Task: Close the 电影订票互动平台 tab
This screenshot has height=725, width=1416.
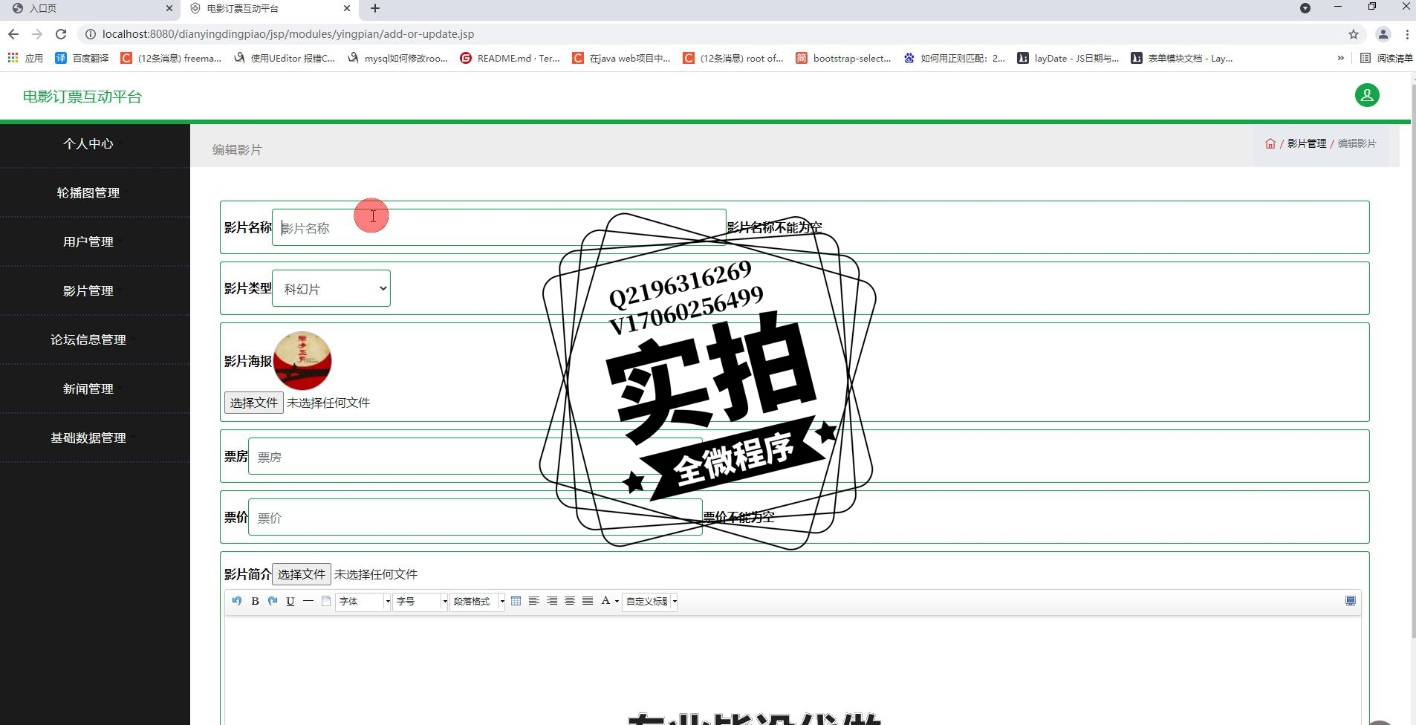Action: point(347,8)
